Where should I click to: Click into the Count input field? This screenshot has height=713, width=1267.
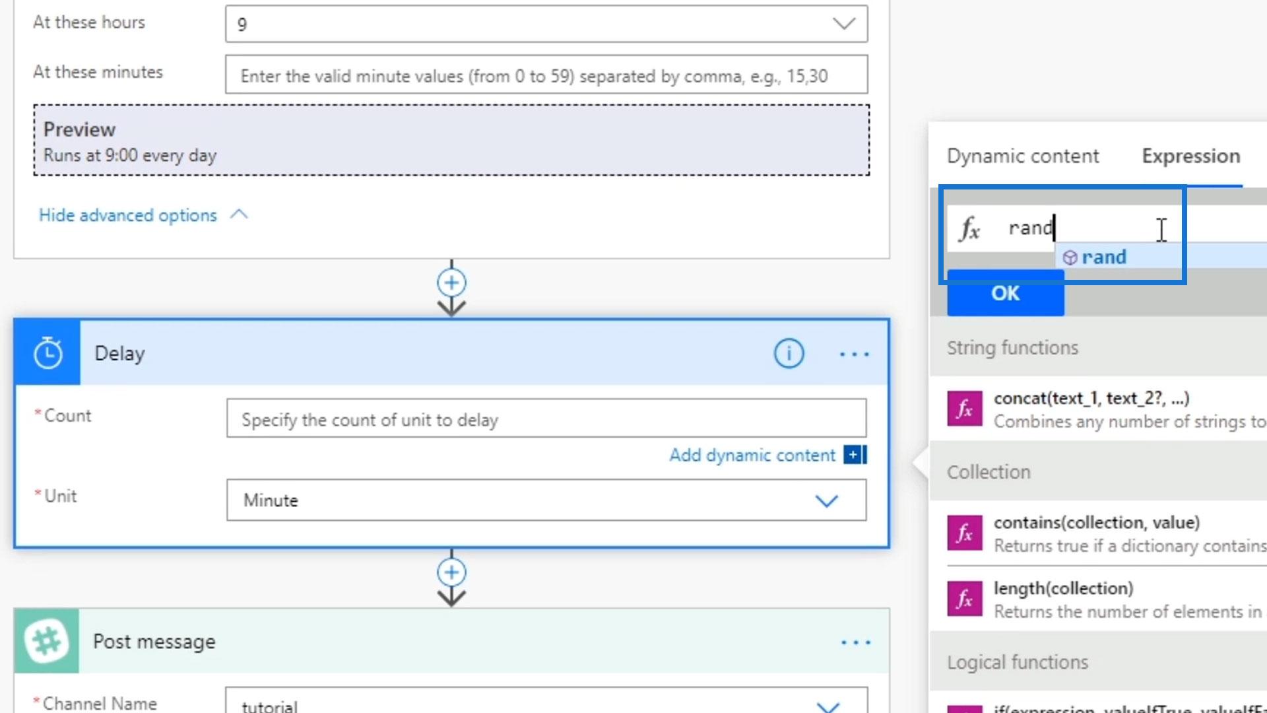coord(546,419)
